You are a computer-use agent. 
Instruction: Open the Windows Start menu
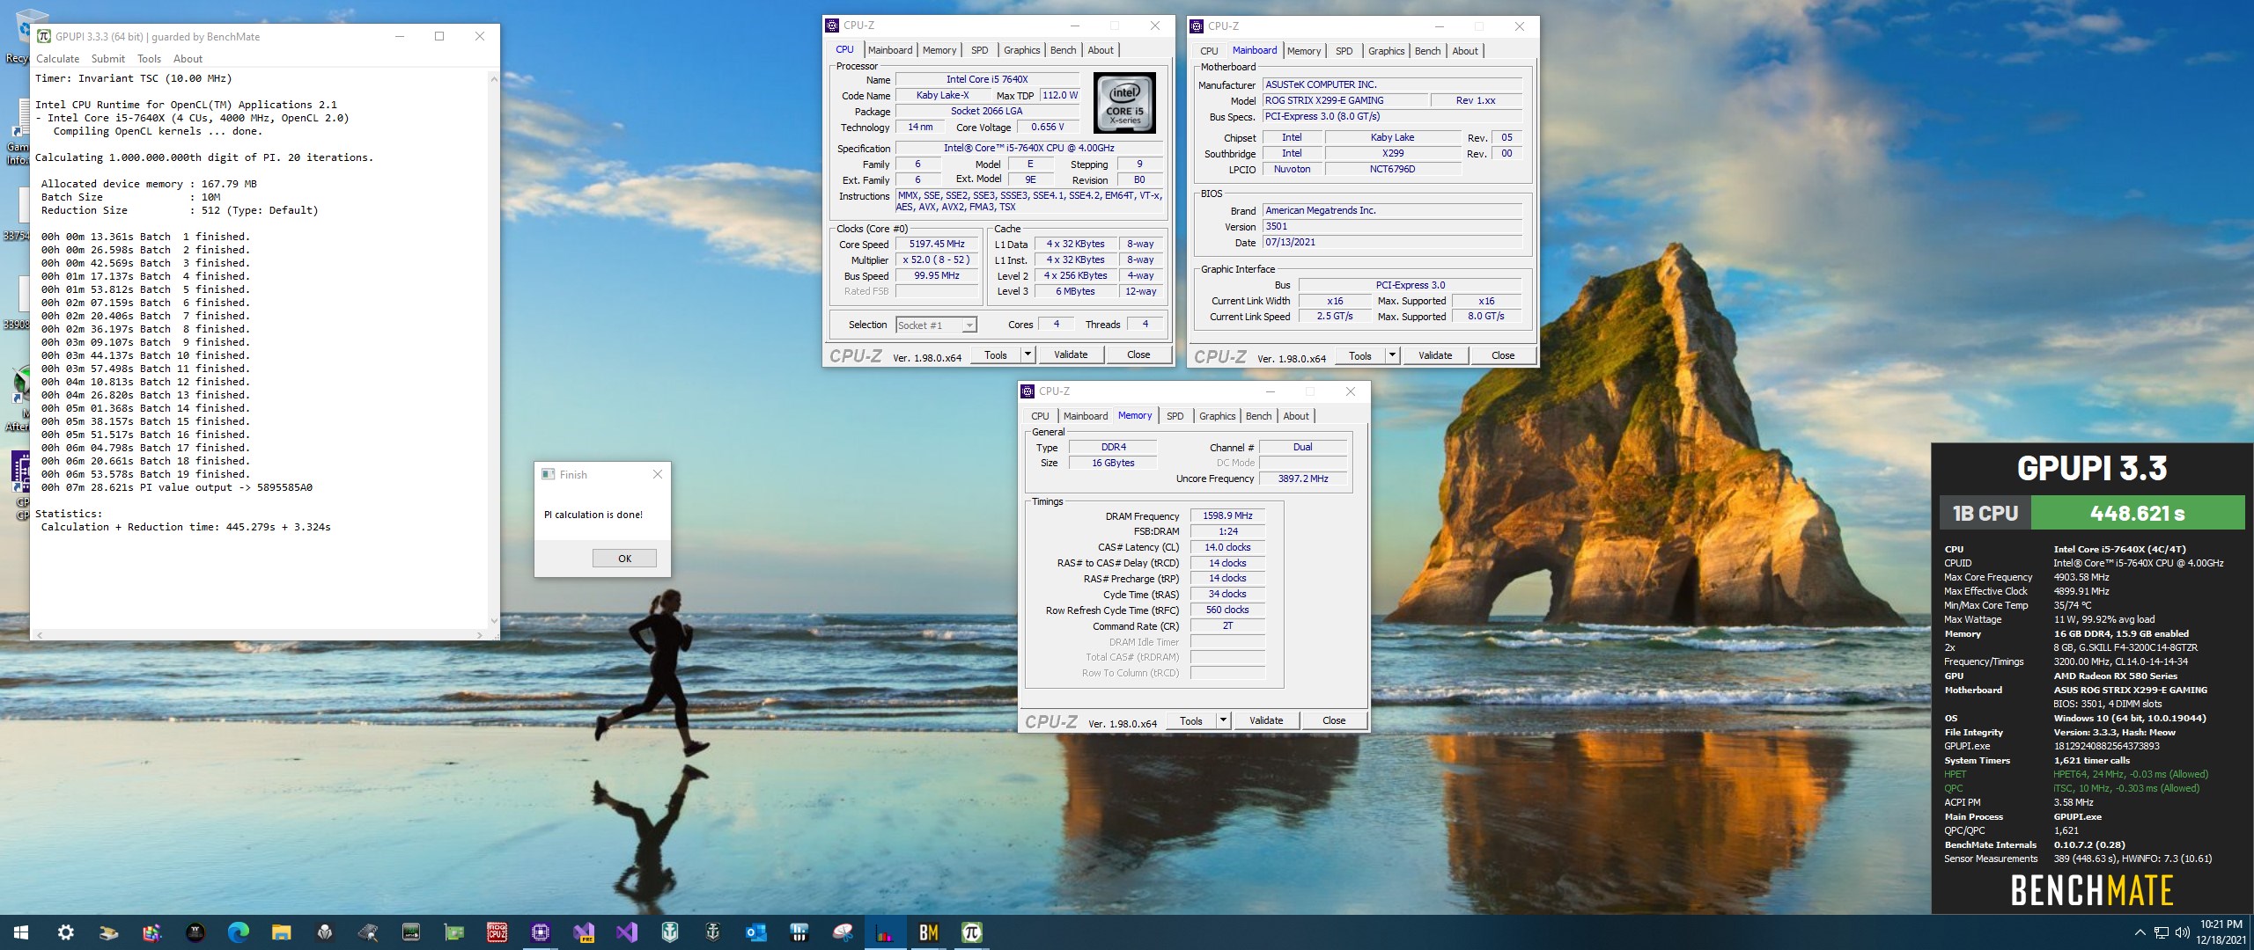tap(21, 932)
